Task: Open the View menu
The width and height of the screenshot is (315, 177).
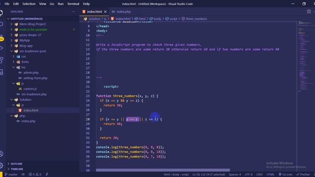Action: tap(43, 4)
